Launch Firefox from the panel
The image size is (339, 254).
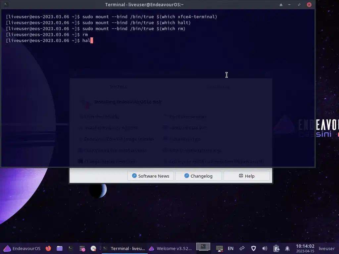pos(48,248)
